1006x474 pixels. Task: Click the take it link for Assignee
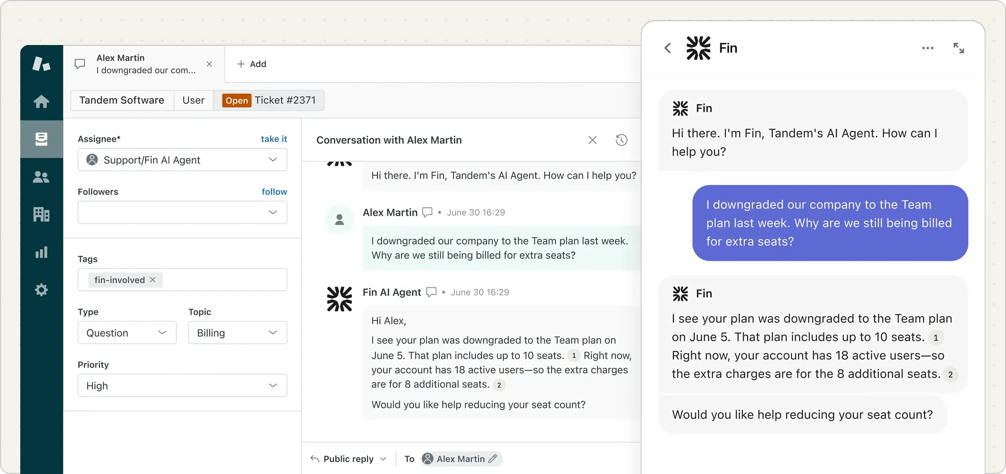tap(273, 139)
